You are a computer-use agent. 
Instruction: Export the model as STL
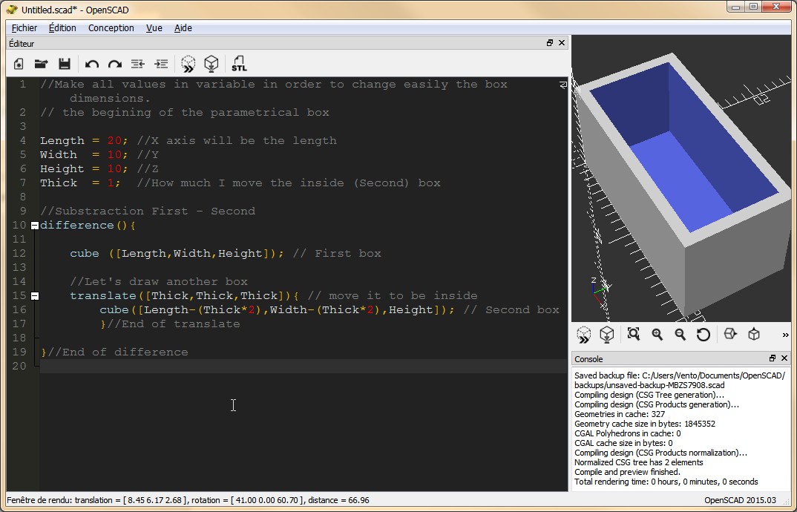click(x=239, y=64)
